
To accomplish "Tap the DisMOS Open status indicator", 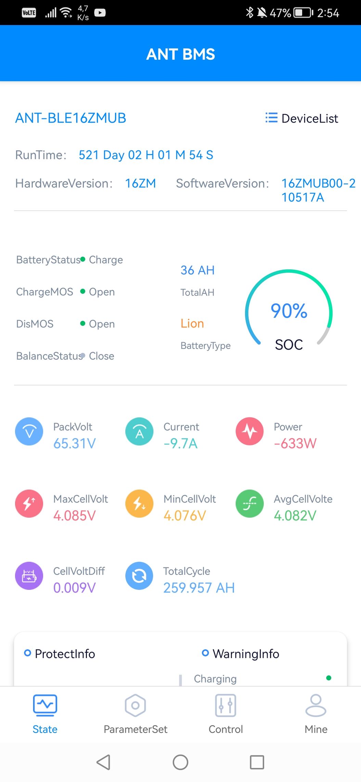I will pos(98,324).
